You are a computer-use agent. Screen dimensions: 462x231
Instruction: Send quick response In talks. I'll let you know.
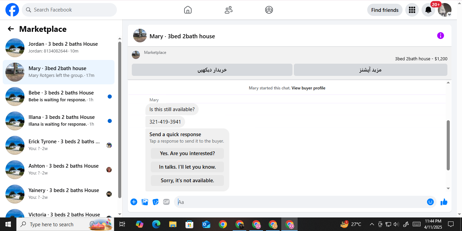188,167
